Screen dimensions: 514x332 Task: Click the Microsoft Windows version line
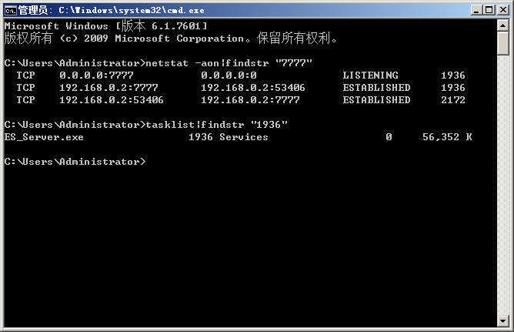(105, 26)
